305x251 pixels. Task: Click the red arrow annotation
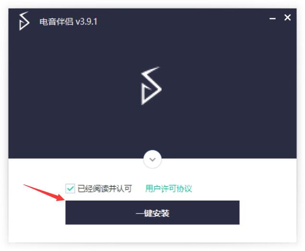[x=44, y=192]
